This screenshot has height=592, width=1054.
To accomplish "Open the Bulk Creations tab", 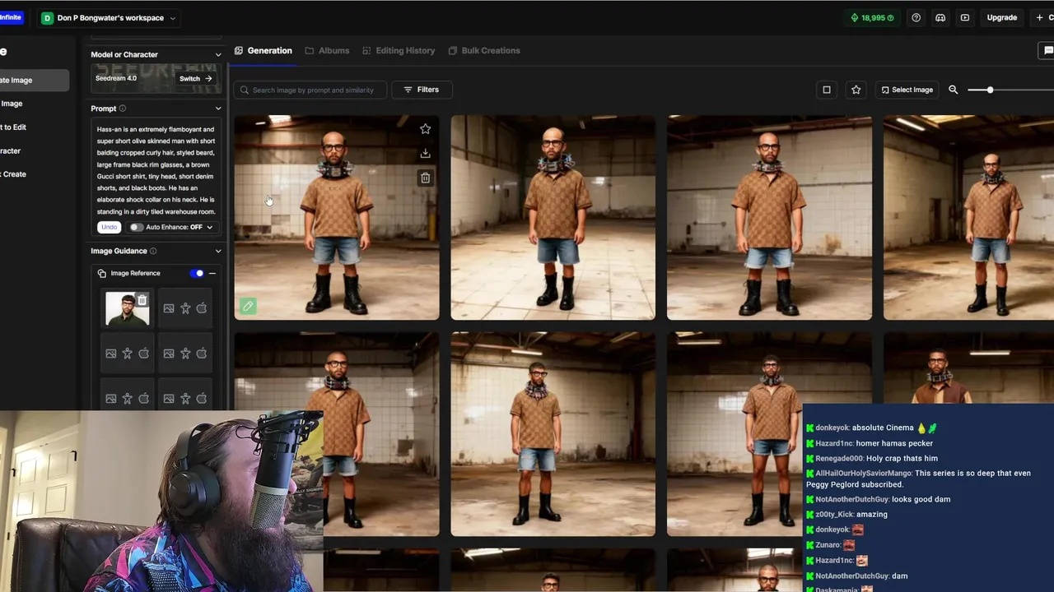I will coord(484,50).
